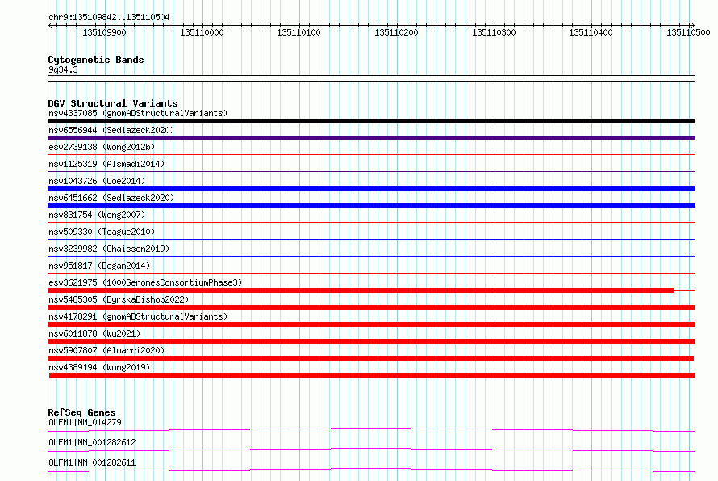718x481 pixels.
Task: Click the red bar of nsv4178291
Action: (371, 324)
